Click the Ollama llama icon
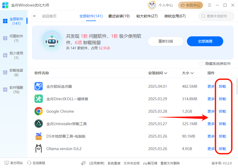 (39, 149)
